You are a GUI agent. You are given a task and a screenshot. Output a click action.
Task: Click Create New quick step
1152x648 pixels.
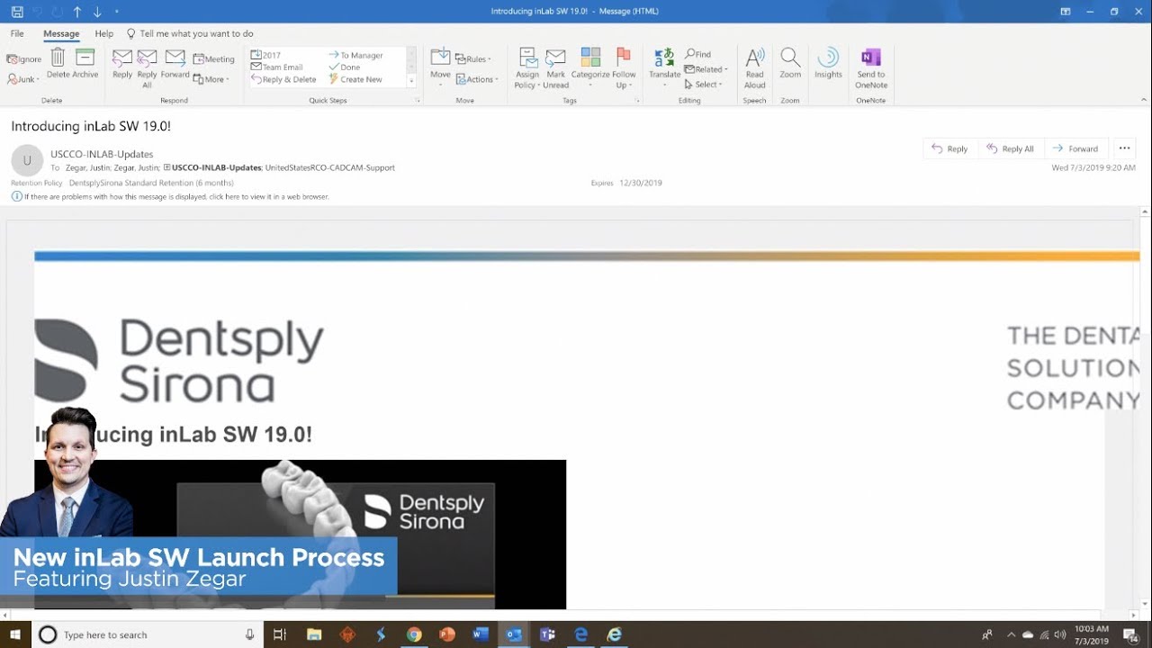[x=355, y=79]
